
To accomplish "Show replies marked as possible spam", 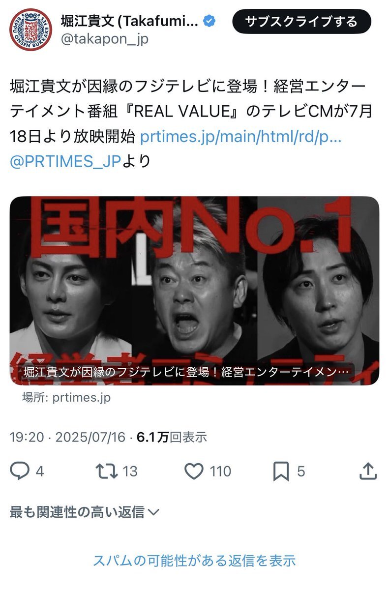I will (194, 560).
